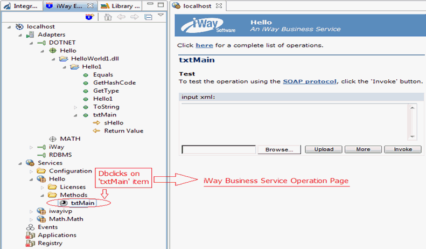This screenshot has height=249, width=426.
Task: Click the file path input field
Action: (219, 149)
